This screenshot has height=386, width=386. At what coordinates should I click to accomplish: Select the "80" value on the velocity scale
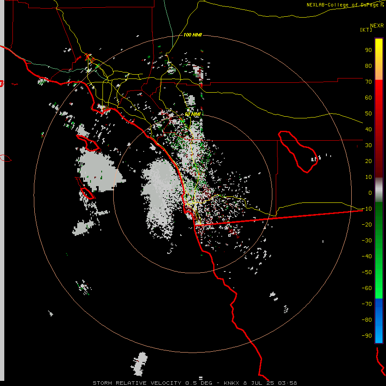[368, 66]
